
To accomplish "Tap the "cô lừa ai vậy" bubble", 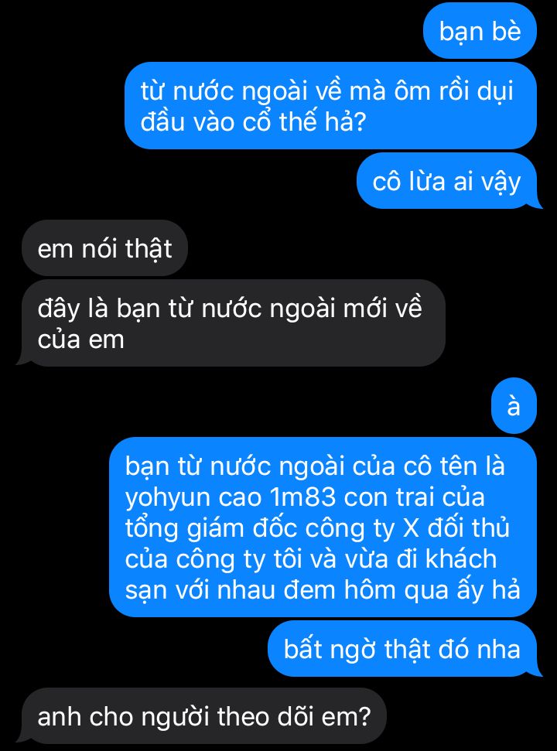I will click(x=448, y=181).
